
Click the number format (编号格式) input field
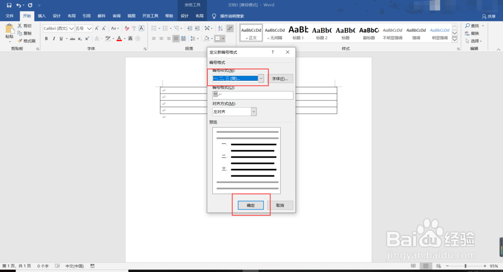(253, 95)
